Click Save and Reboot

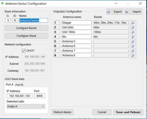point(128,112)
